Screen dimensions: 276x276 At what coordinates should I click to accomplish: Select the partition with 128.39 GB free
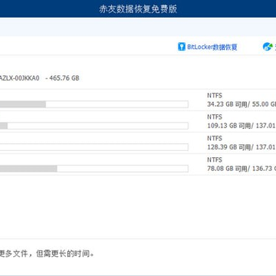click(138, 143)
